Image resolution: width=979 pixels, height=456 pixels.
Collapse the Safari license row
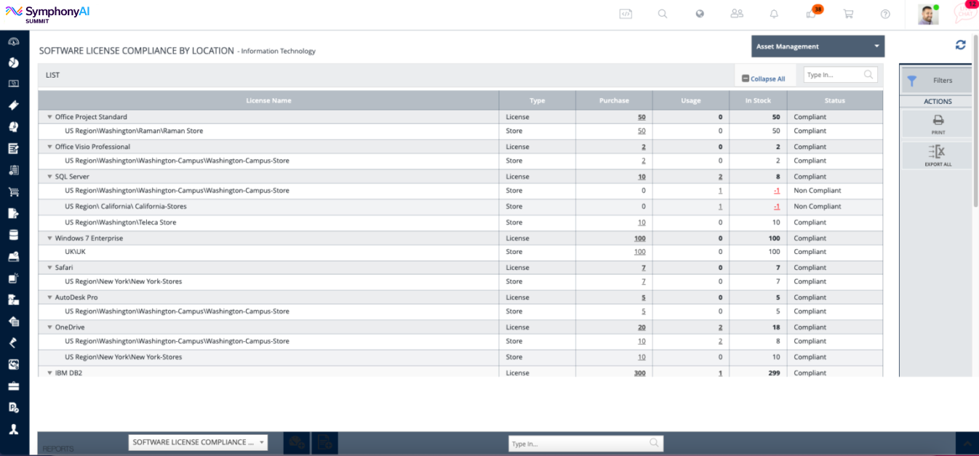click(49, 268)
